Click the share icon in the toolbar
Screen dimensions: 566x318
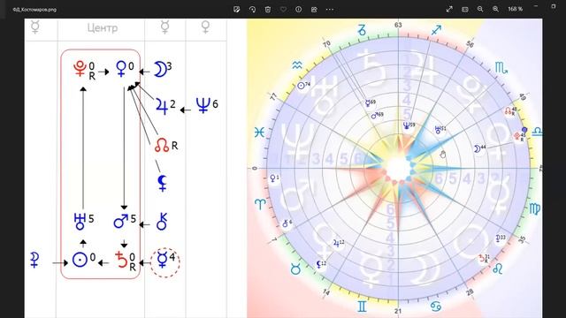click(314, 10)
